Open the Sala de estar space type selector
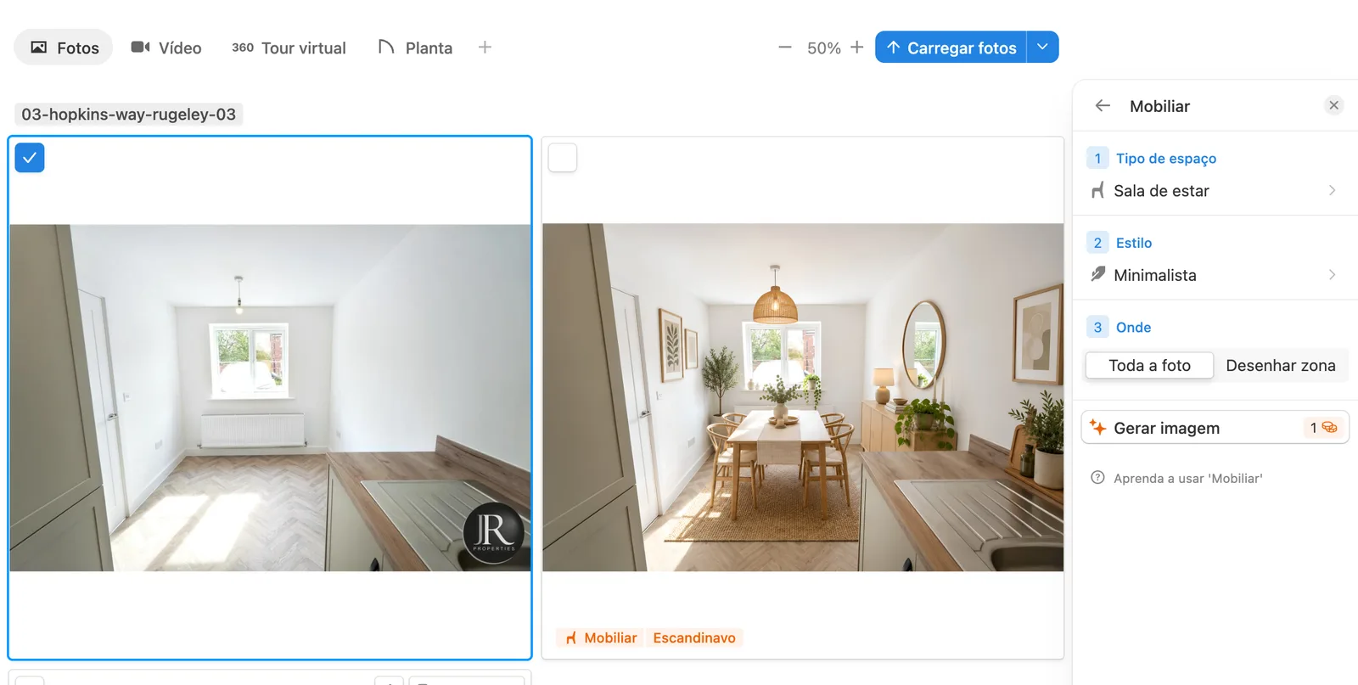 tap(1215, 191)
